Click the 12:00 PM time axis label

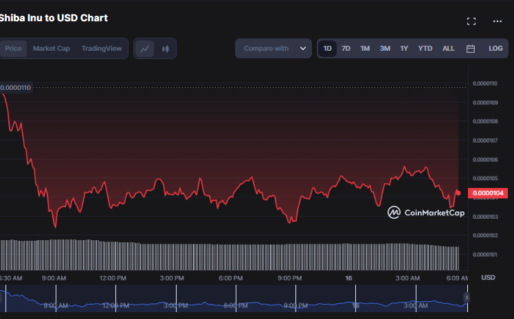coord(113,278)
